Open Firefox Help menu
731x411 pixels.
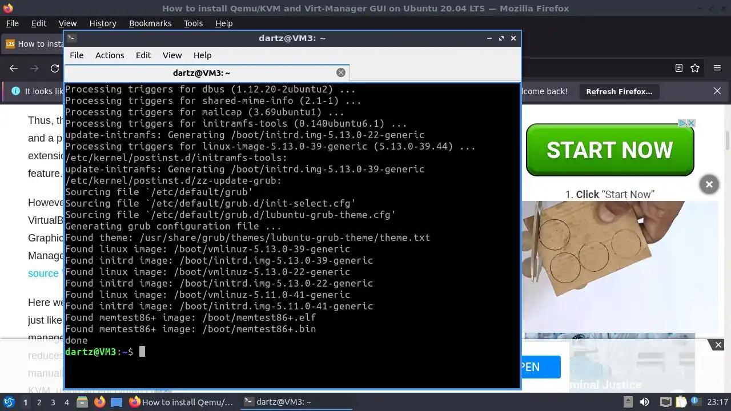tap(224, 23)
